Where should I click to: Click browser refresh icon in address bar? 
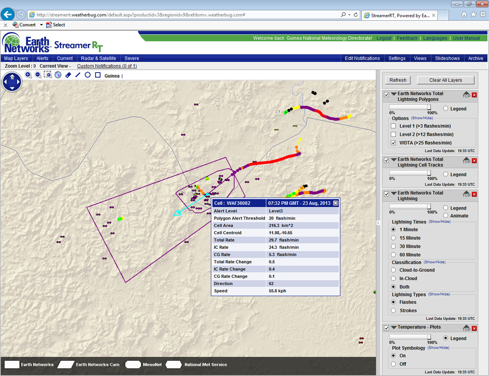tap(356, 15)
